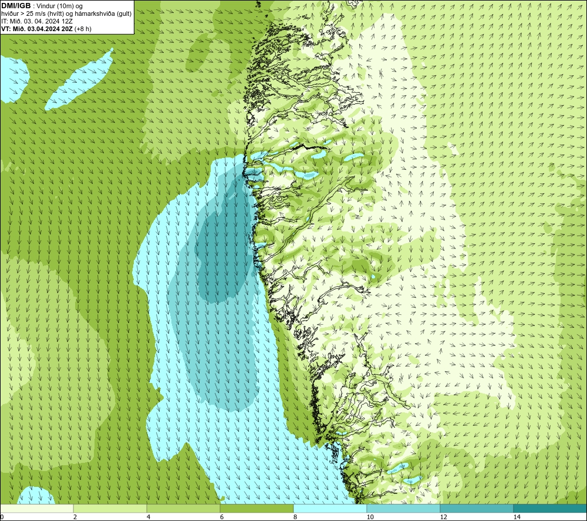Image resolution: width=587 pixels, height=521 pixels.
Task: Click the '14' label on the scale
Action: coord(517,517)
